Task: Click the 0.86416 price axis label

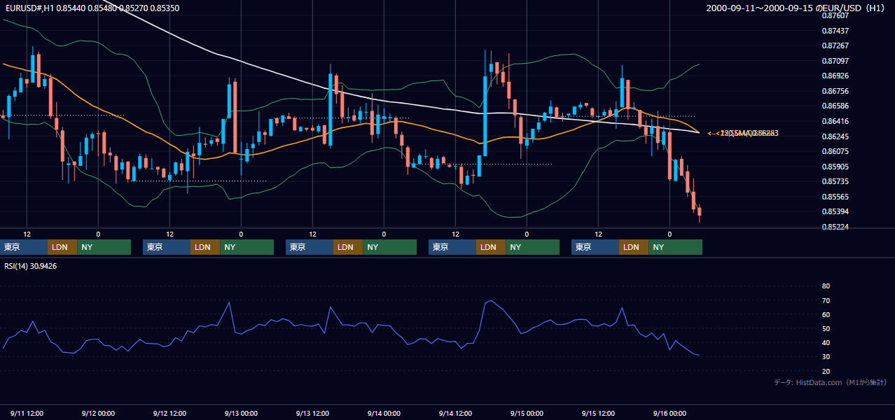Action: click(x=835, y=121)
